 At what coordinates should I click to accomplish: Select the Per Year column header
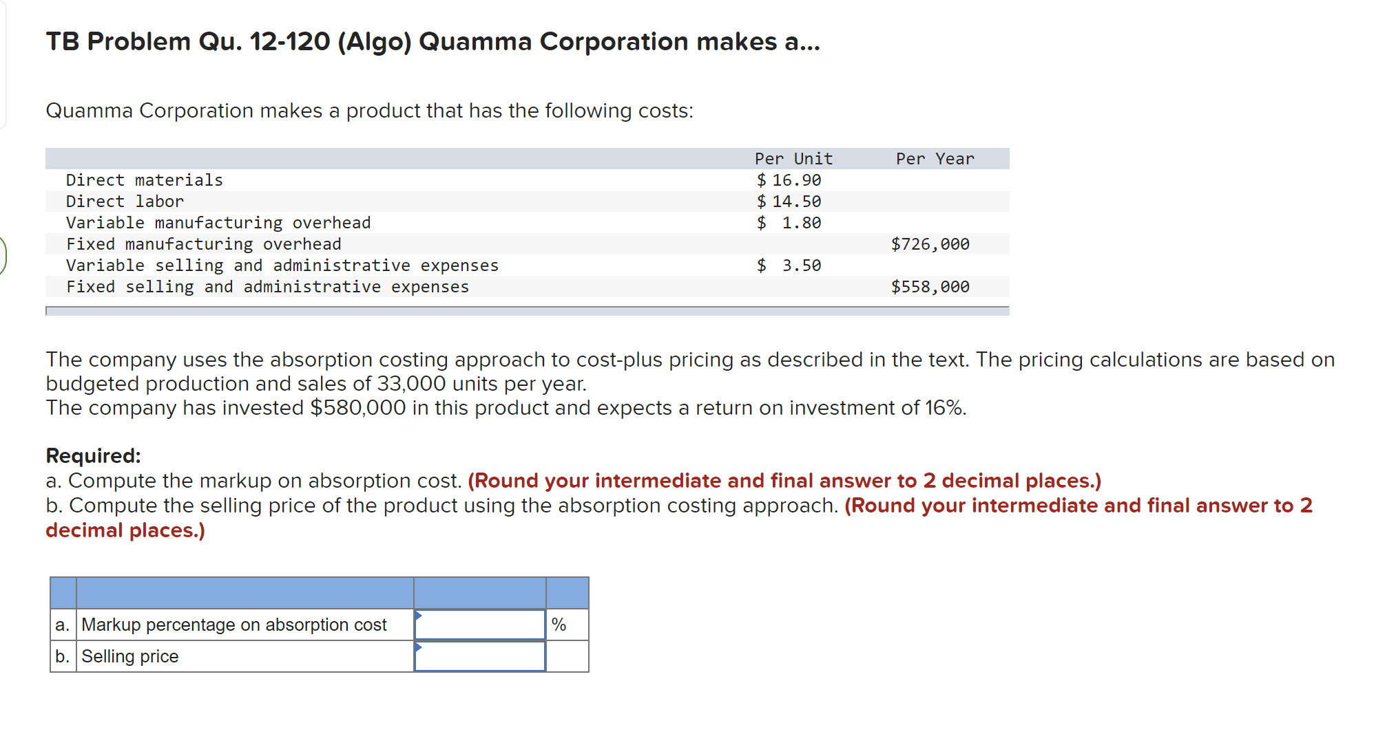[935, 158]
